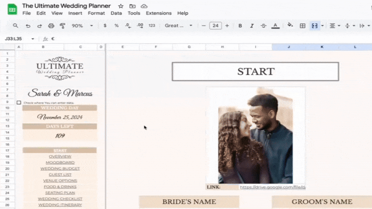
Task: Toggle bold formatting
Action: (240, 26)
